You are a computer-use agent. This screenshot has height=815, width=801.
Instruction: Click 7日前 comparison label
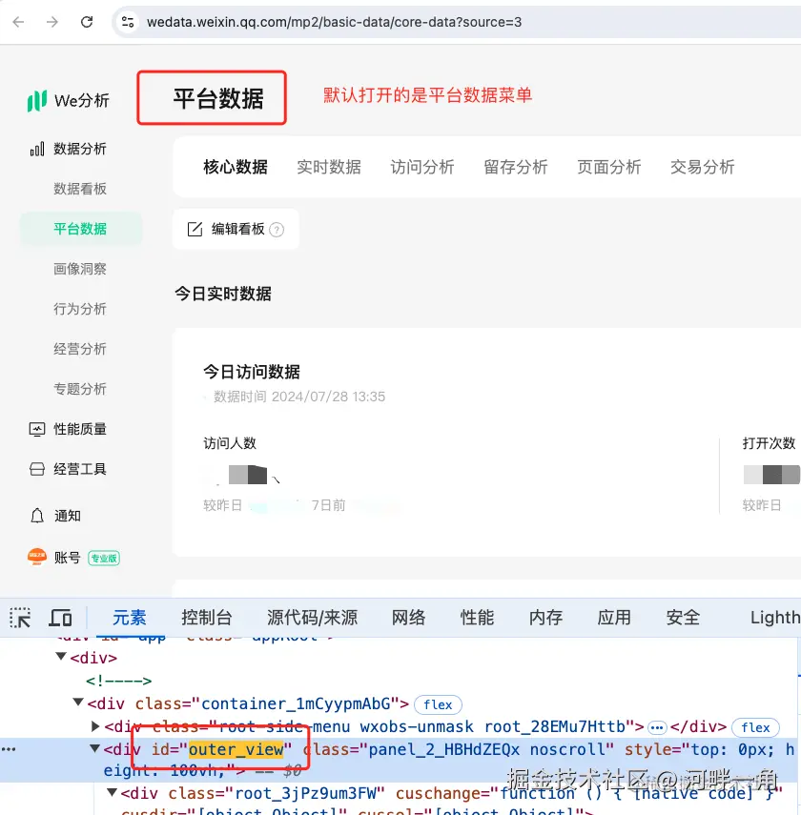pyautogui.click(x=328, y=505)
